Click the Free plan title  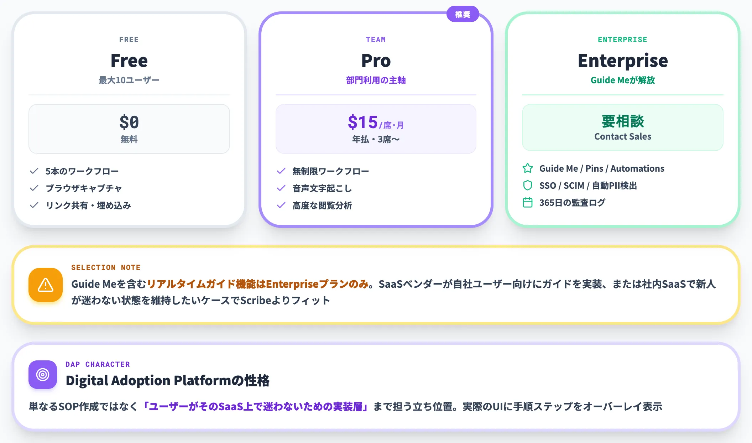tap(129, 61)
